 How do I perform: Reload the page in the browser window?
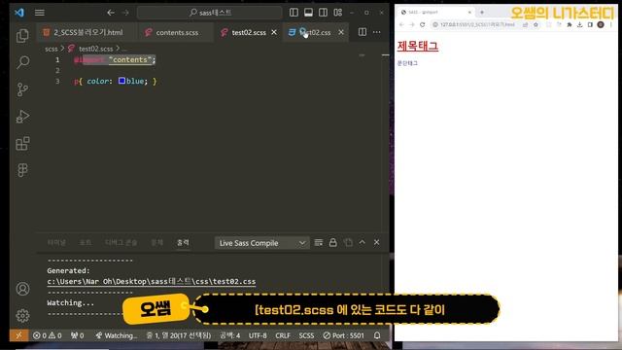tap(422, 24)
